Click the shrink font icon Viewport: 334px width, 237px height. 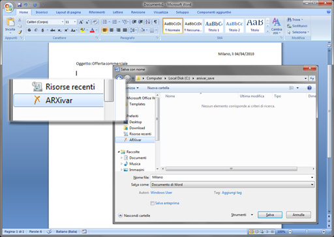(87, 22)
